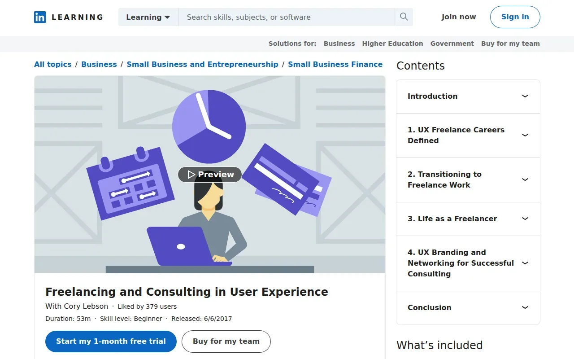
Task: Go to All topics breadcrumb
Action: click(53, 64)
